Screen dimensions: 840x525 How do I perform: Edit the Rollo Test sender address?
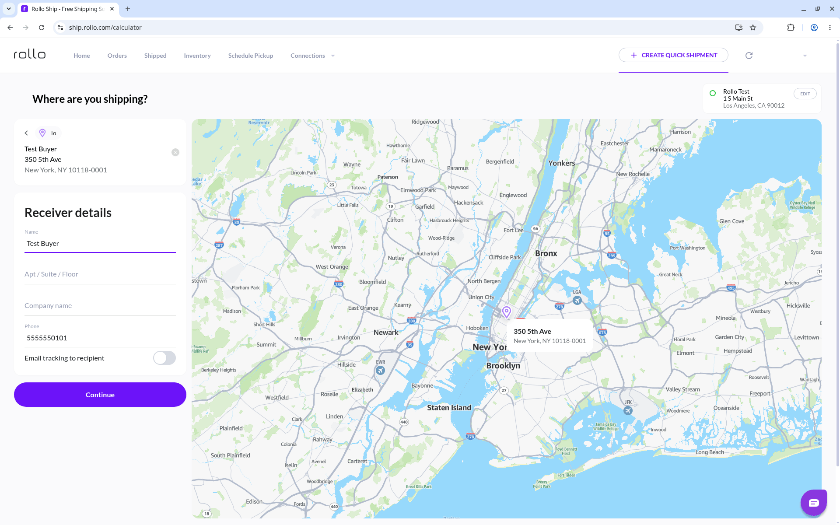tap(805, 94)
